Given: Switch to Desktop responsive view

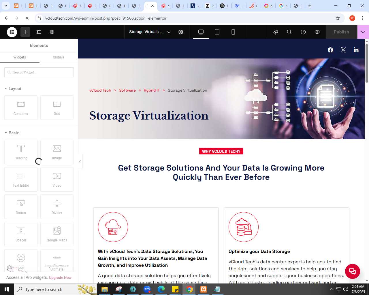Looking at the screenshot, I should tap(201, 32).
